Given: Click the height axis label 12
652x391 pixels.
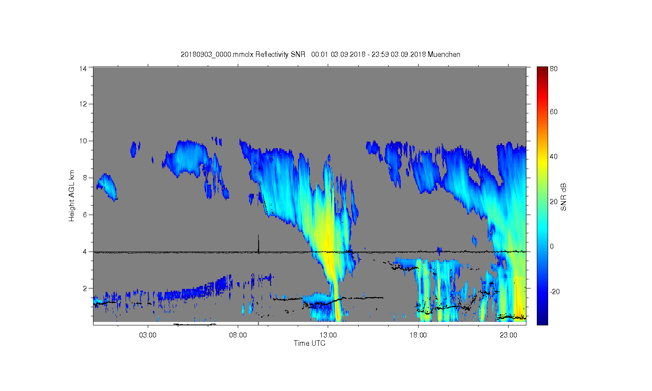Looking at the screenshot, I should click(83, 104).
